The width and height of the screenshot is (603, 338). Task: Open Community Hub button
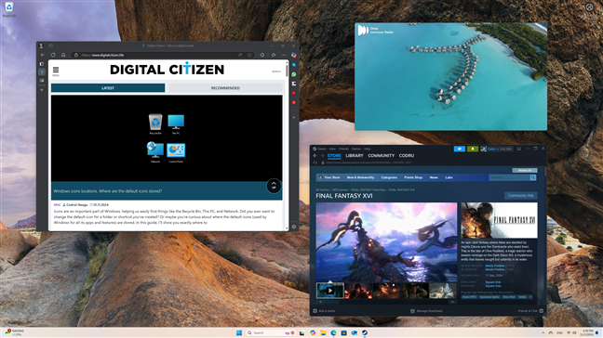521,196
